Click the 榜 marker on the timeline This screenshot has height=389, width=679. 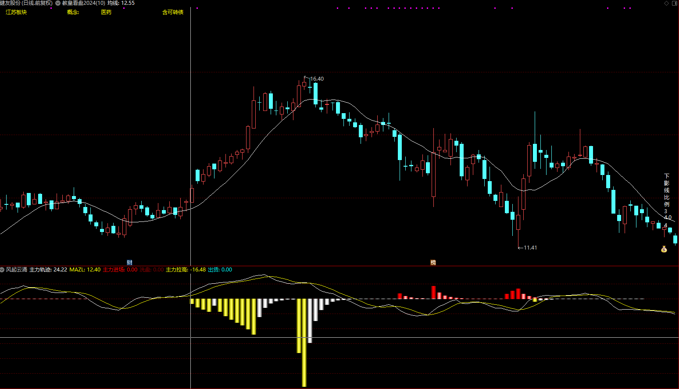[433, 263]
